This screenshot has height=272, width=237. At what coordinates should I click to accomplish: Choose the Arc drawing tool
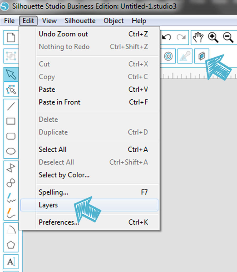click(x=11, y=230)
